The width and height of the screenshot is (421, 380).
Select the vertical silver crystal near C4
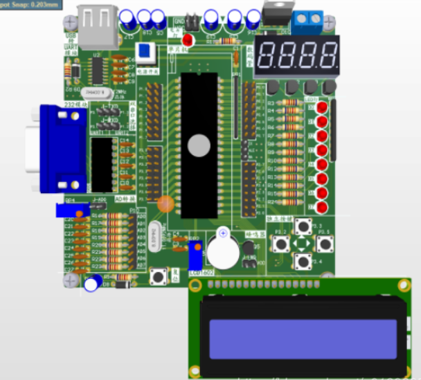click(154, 237)
